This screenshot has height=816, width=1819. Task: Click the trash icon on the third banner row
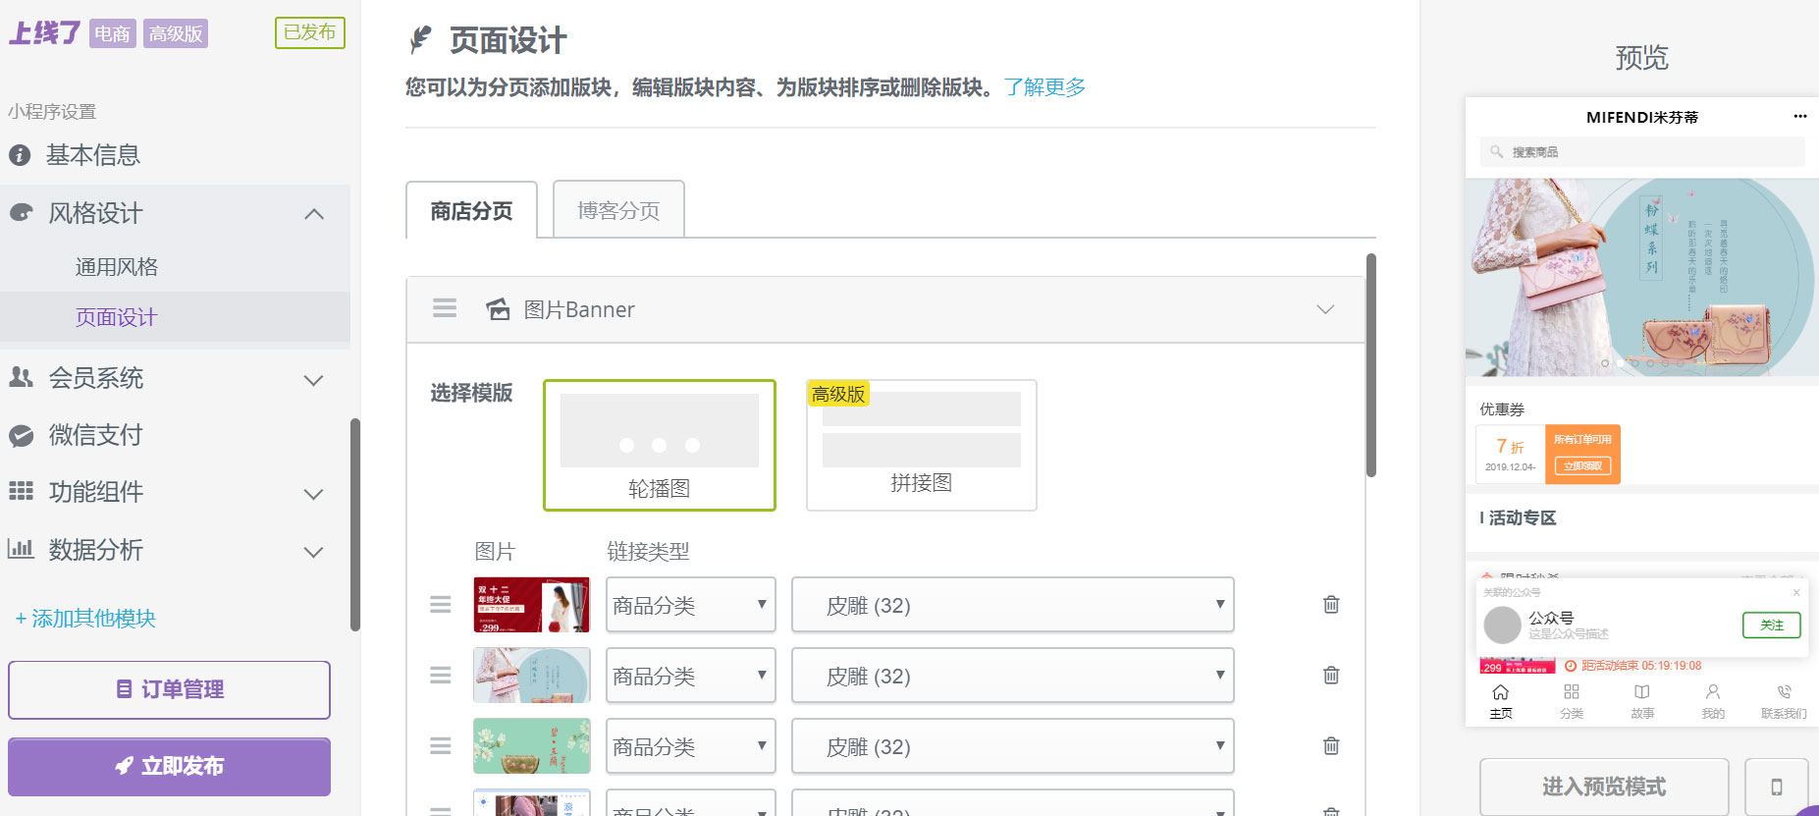click(x=1330, y=746)
